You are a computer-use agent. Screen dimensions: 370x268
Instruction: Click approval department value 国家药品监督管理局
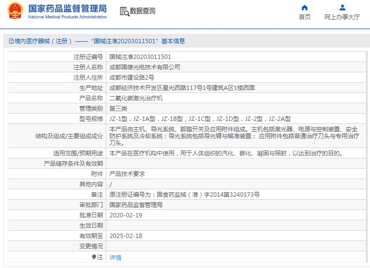[x=136, y=205]
